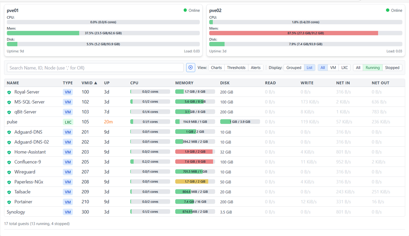Open the pve01 node name
409x236 pixels.
point(13,11)
